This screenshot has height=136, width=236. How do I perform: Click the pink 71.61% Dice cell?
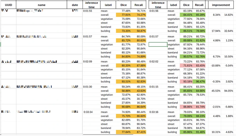(186, 65)
